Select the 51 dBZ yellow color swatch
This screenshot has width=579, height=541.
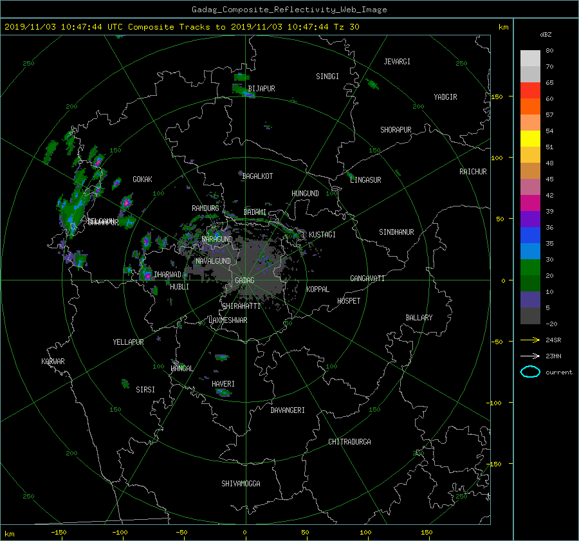click(530, 138)
